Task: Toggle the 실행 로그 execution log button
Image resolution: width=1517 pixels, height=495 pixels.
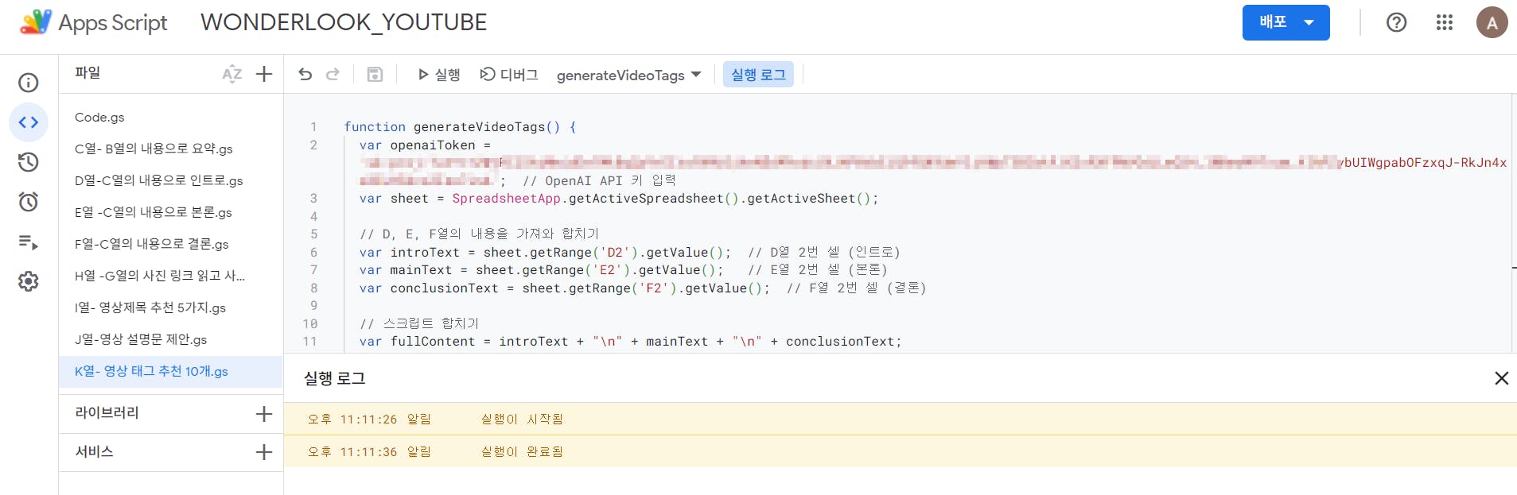Action: coord(758,75)
